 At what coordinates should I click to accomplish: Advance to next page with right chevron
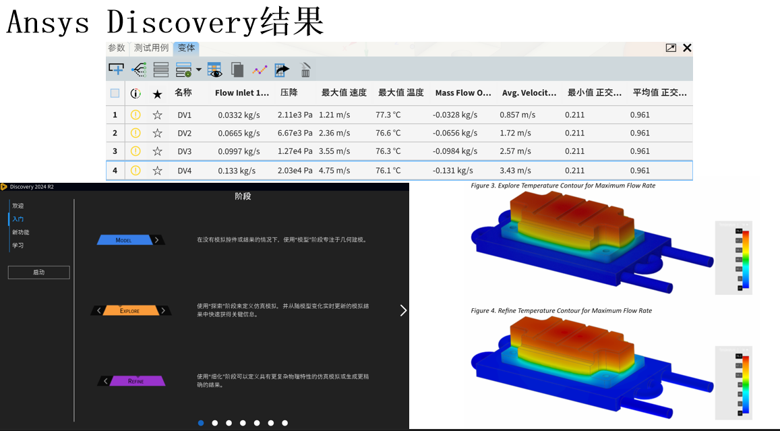tap(403, 310)
